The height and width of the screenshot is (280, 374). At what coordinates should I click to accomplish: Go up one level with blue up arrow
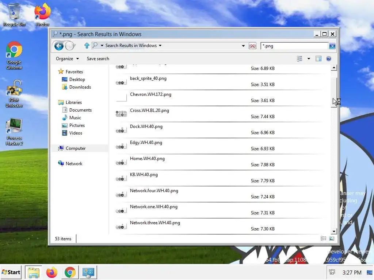tap(87, 46)
